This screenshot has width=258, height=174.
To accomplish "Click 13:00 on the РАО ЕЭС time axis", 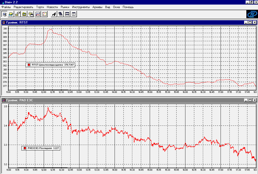I will (79, 170).
